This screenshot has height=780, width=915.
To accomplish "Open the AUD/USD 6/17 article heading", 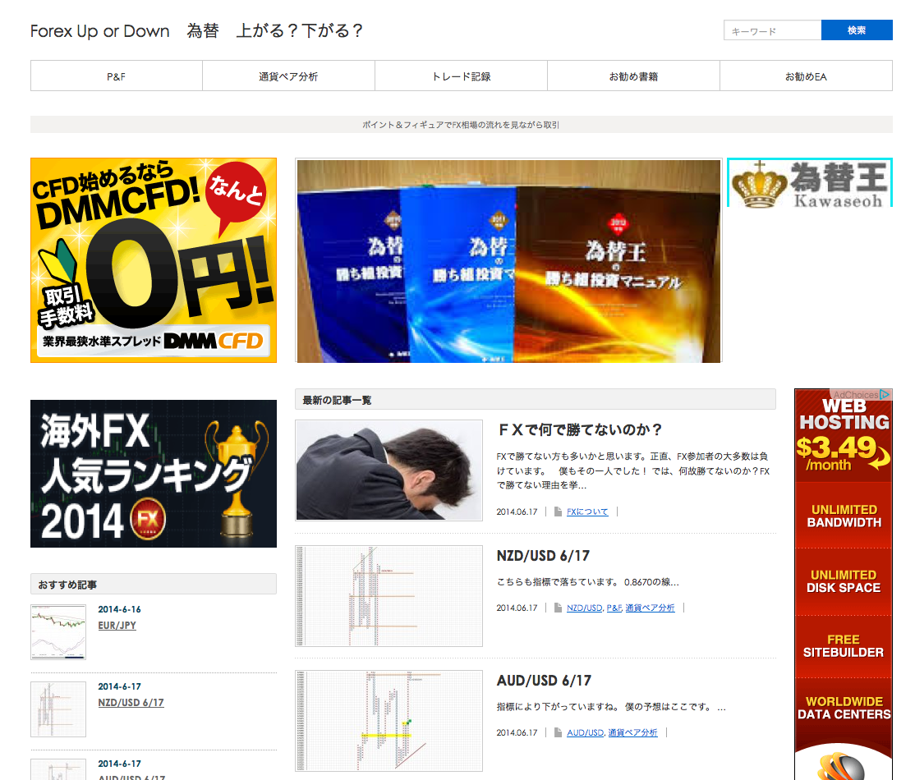I will point(544,680).
